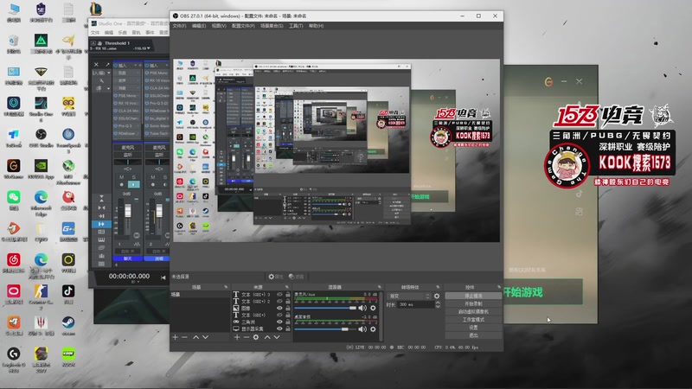Open transition properties gear icon
692x389 pixels.
437,297
